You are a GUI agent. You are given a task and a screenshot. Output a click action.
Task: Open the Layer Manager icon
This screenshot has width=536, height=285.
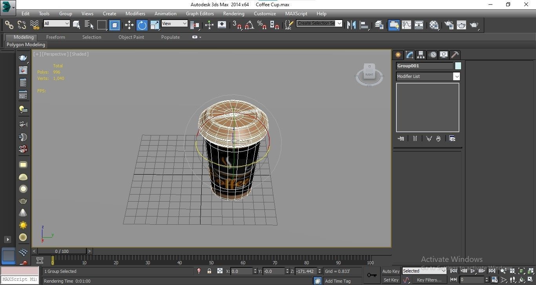pos(379,25)
